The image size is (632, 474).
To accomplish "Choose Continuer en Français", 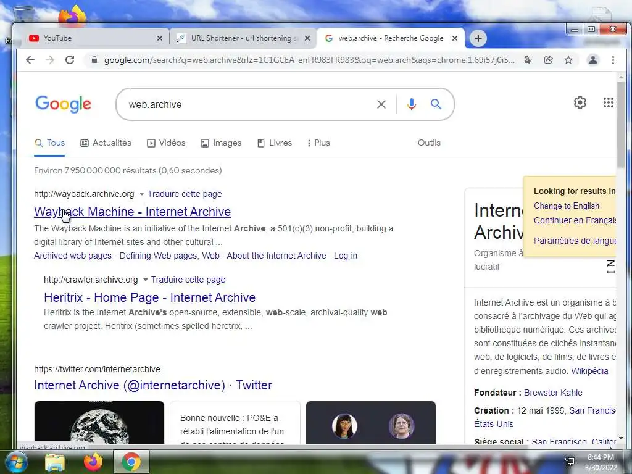I will [575, 221].
